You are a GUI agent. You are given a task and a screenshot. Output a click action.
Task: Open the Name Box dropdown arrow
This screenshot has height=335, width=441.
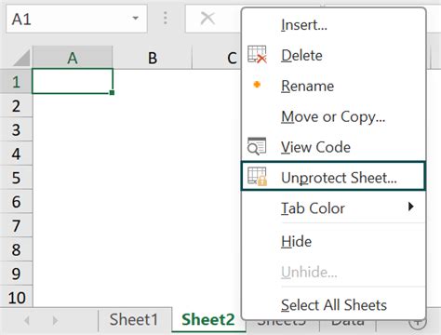click(x=136, y=18)
